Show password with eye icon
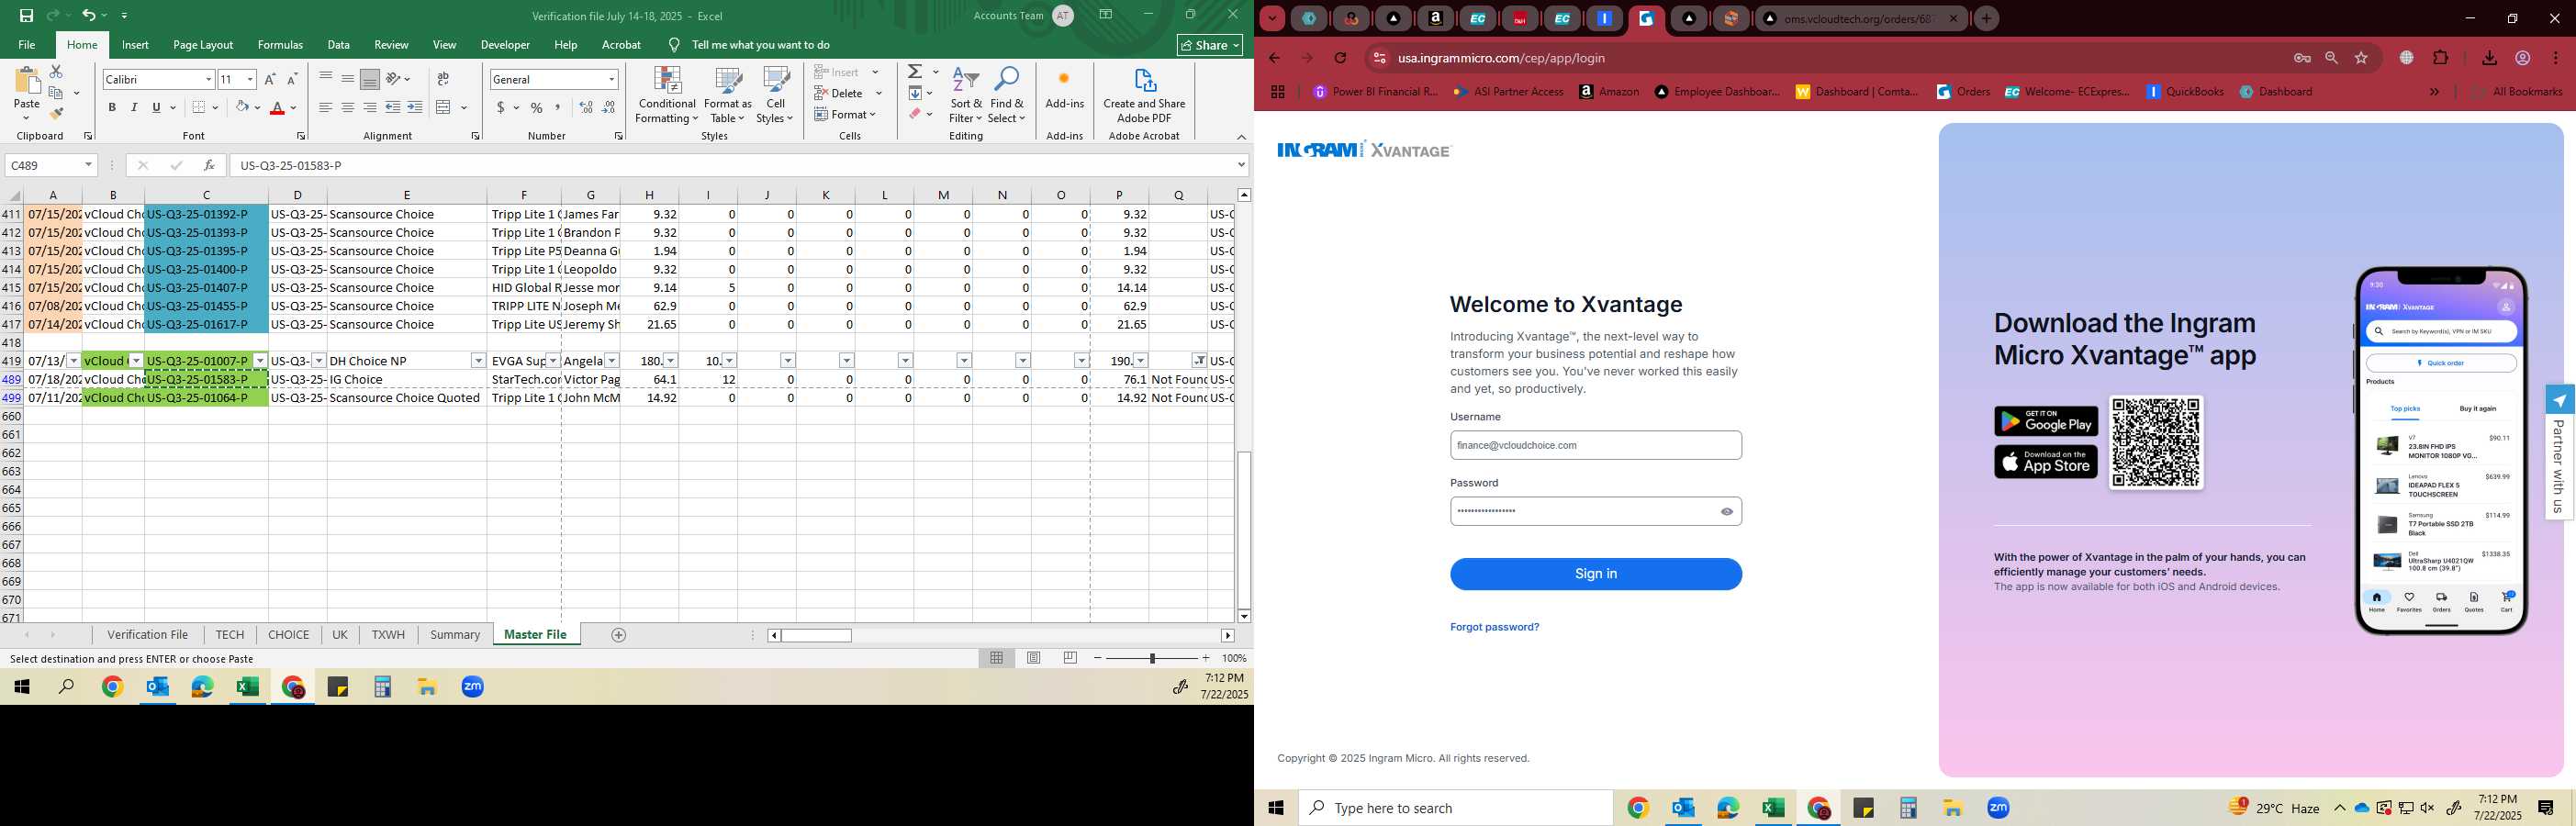2576x826 pixels. [1726, 511]
